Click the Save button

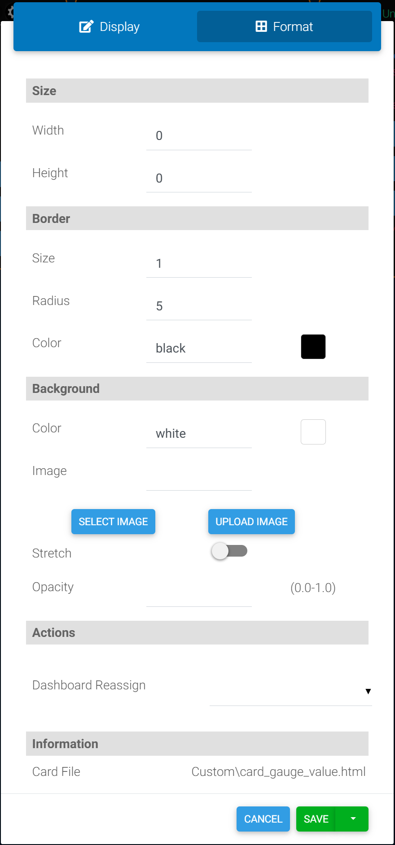[316, 819]
